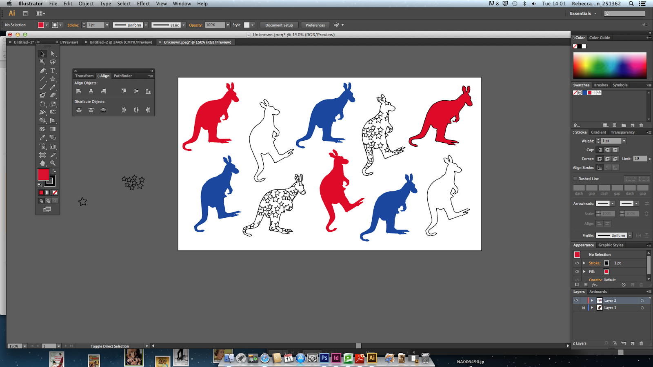Expand the Stroke row in Appearance panel

coord(584,263)
